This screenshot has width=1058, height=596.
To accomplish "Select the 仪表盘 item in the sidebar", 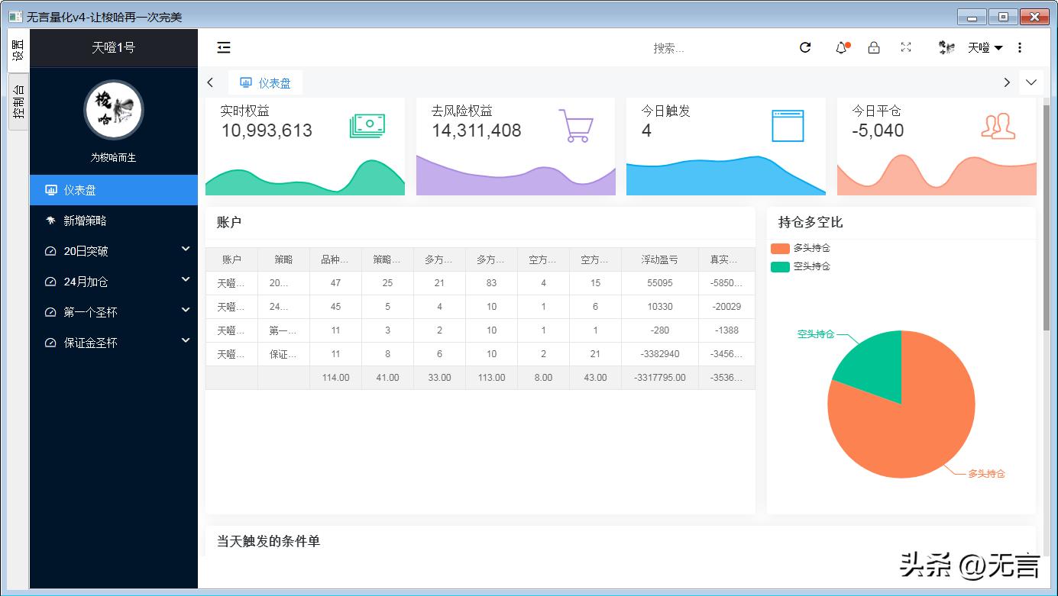I will pyautogui.click(x=83, y=190).
